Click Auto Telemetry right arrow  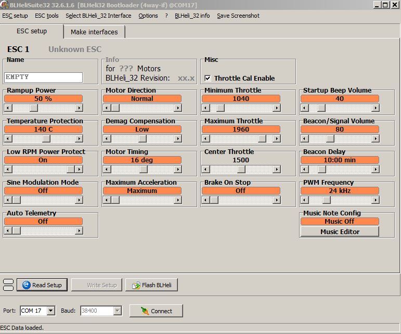coord(79,230)
